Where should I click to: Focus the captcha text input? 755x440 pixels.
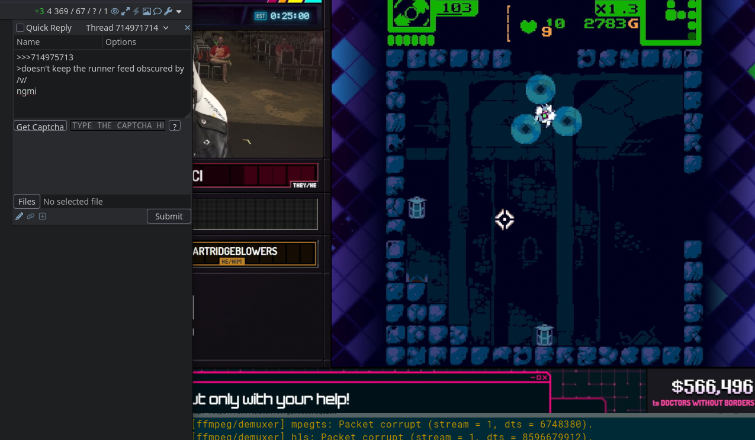pos(118,125)
